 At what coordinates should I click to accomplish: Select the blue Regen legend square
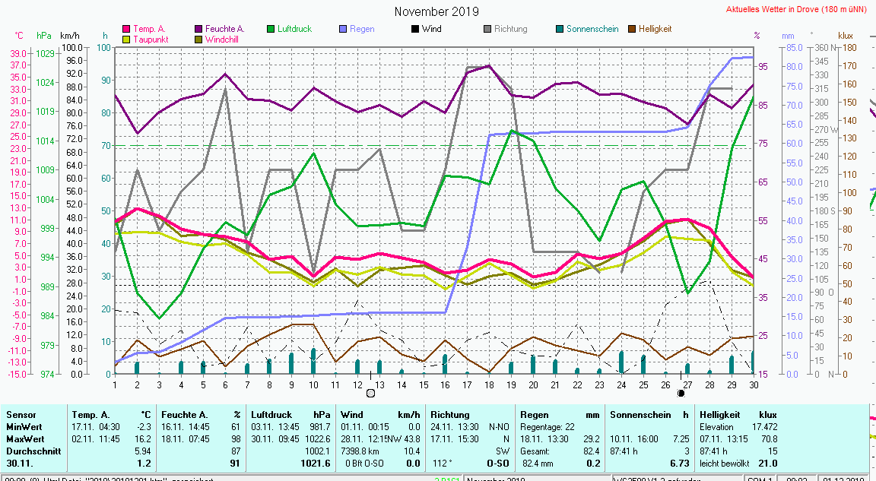point(342,30)
